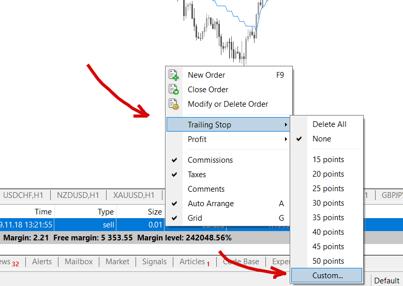Switch to the USDCHF,H1 chart tab

click(23, 195)
